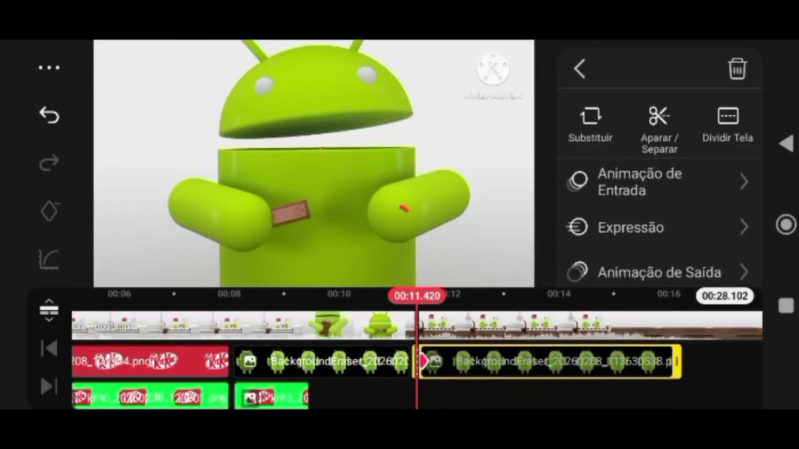The width and height of the screenshot is (799, 449).
Task: Expand Animação de Saída chevron arrow
Action: tap(744, 273)
